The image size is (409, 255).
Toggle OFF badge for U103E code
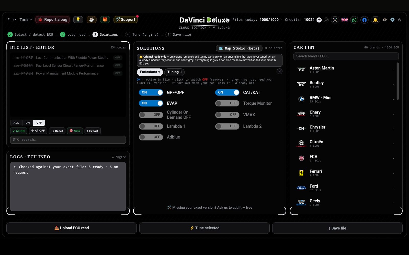click(118, 58)
